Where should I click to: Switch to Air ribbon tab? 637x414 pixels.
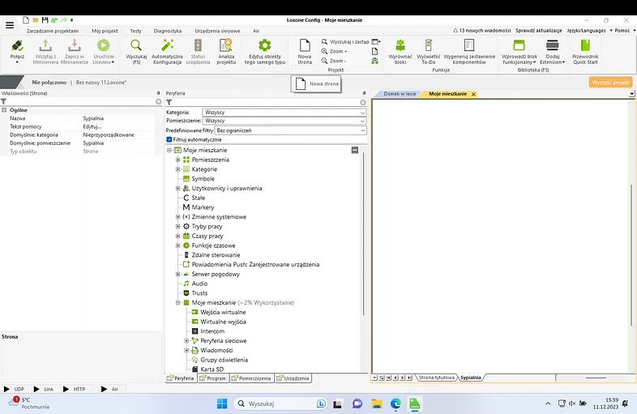[256, 31]
